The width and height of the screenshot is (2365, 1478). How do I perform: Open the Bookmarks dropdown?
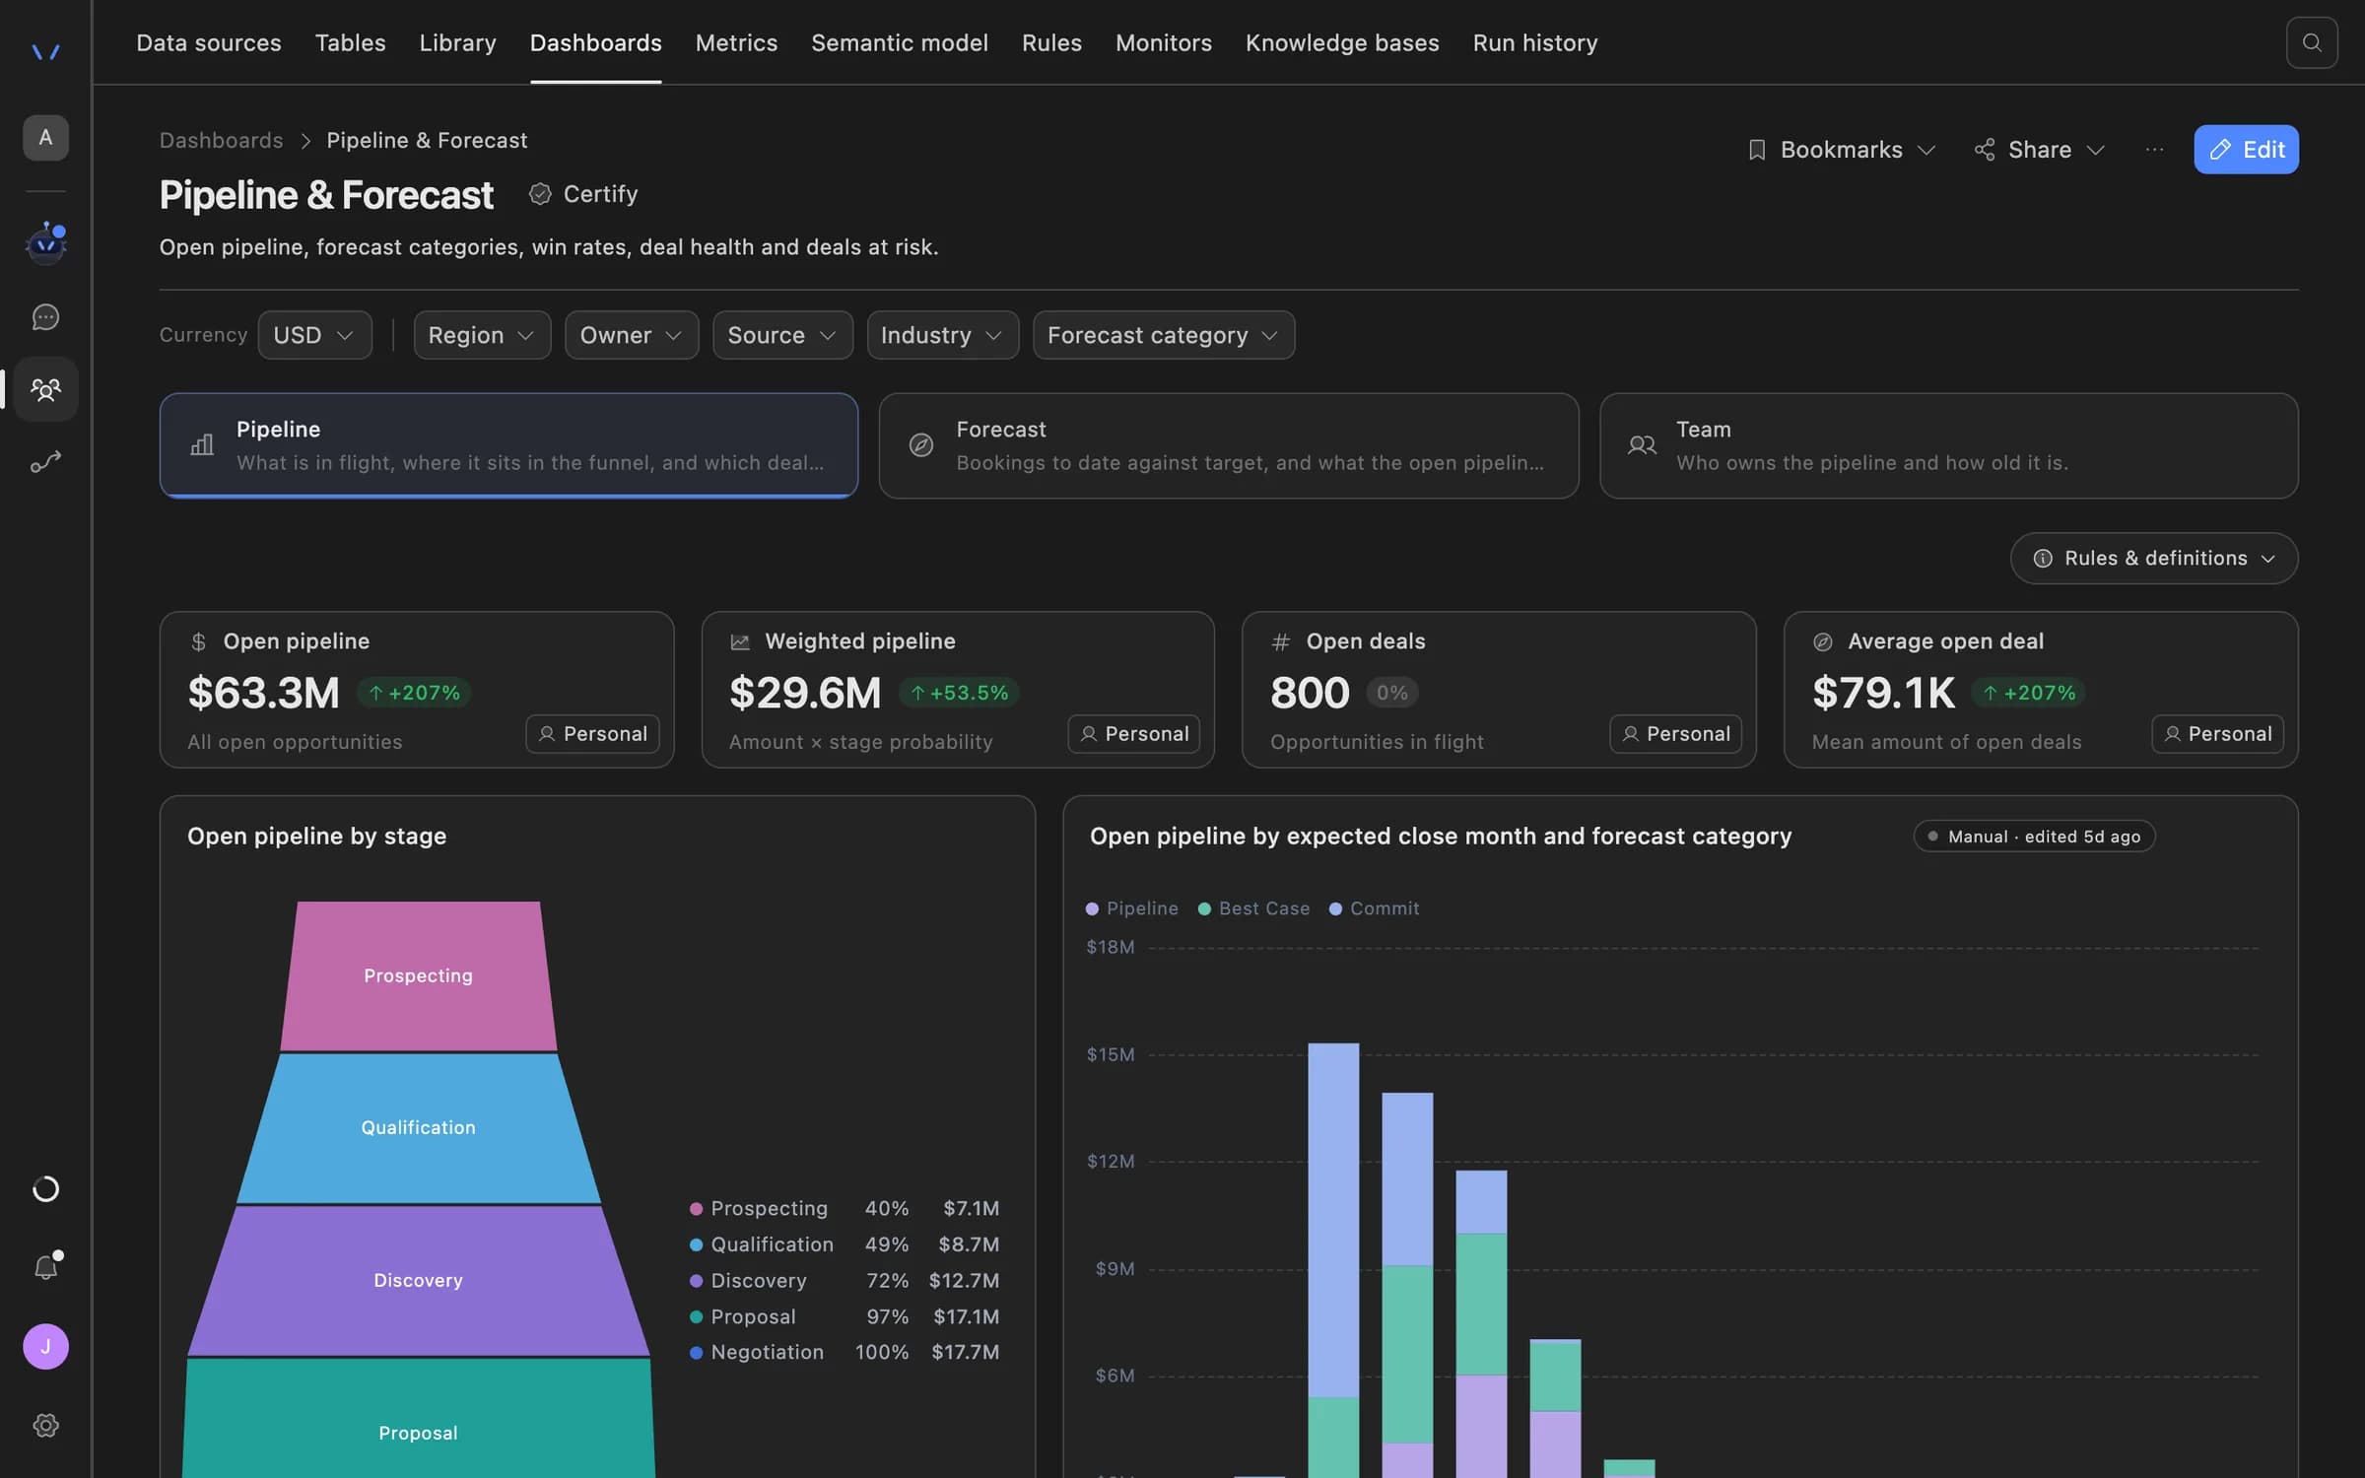[x=1840, y=150]
